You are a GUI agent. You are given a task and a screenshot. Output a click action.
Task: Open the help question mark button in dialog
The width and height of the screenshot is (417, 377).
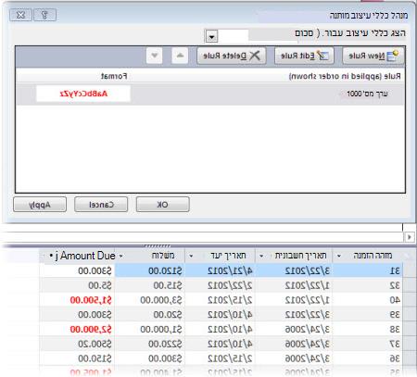coord(44,15)
